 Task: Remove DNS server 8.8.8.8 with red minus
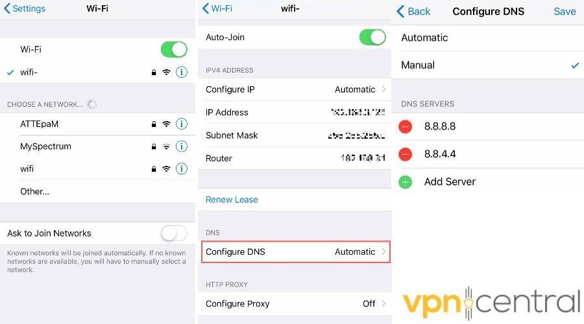tap(405, 126)
